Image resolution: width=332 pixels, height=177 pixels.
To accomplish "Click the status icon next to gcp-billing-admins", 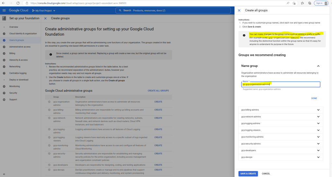I will tap(49, 110).
